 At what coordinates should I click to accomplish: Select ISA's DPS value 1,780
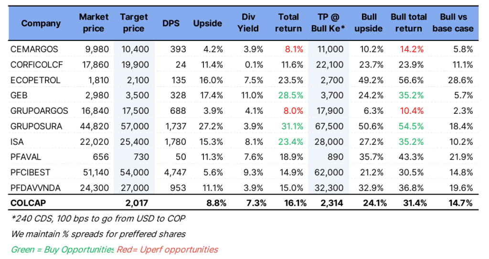click(x=175, y=142)
